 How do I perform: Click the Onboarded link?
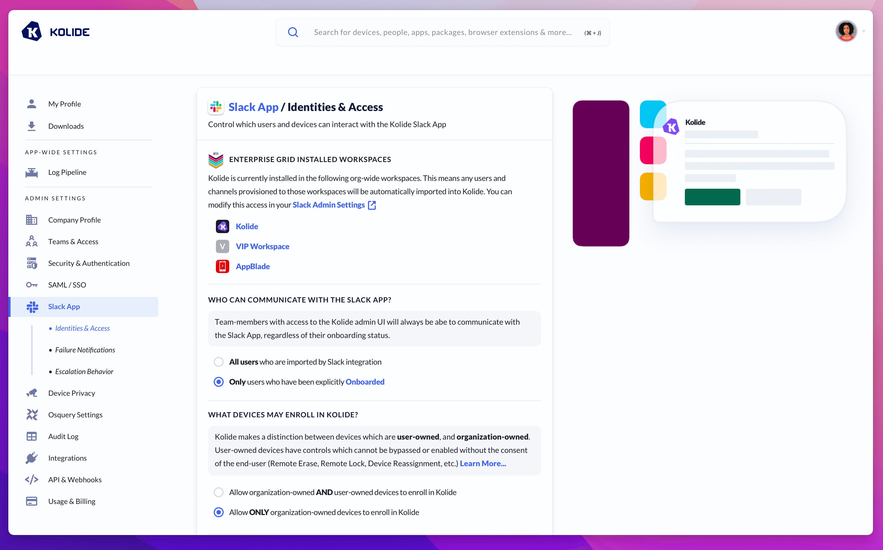365,382
